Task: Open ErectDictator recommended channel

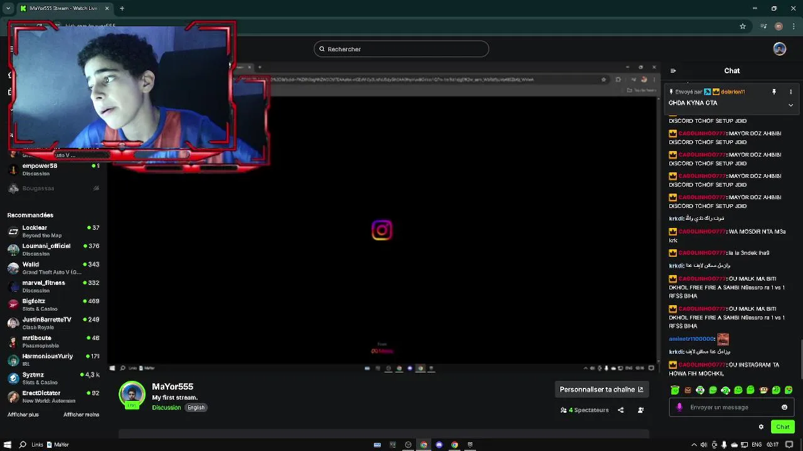Action: (53, 397)
